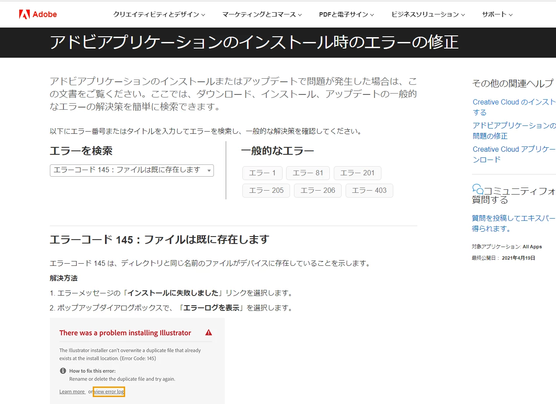Screen dimensions: 556x404
Task: Expand the エラーを検索 error code dropdown
Action: click(132, 170)
